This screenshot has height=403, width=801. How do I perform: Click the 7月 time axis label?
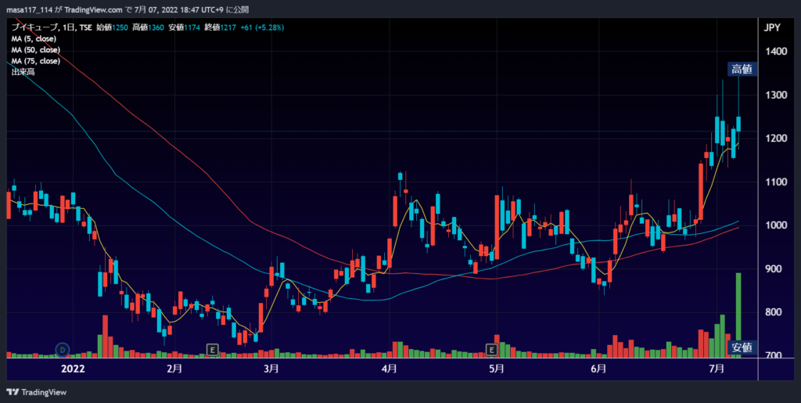click(717, 369)
